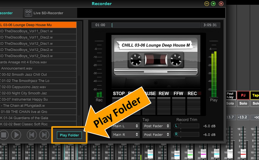Click the round Play transport button
Viewport: 259px width, 160px height.
(16, 135)
